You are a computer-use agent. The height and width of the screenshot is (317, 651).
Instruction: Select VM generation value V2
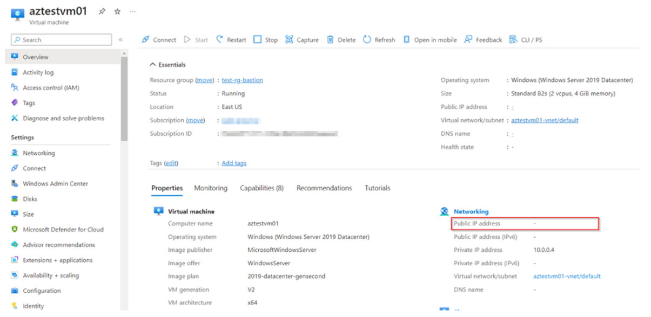tap(251, 290)
